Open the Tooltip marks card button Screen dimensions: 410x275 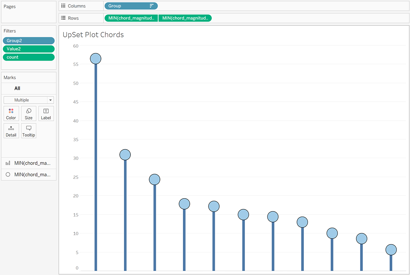click(x=29, y=131)
